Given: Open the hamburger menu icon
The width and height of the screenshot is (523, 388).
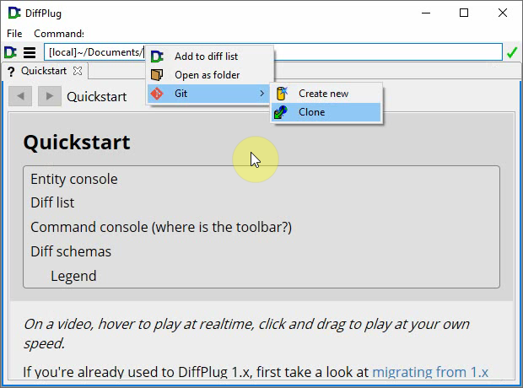Looking at the screenshot, I should click(x=30, y=52).
